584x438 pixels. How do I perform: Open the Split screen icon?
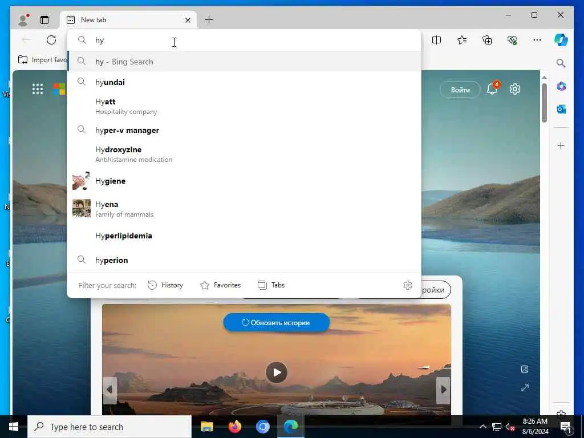coord(436,40)
